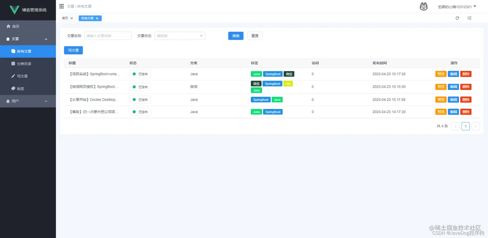This screenshot has width=488, height=238.
Task: Click 已发布 status of 【项目实战】 row
Action: tap(140, 74)
